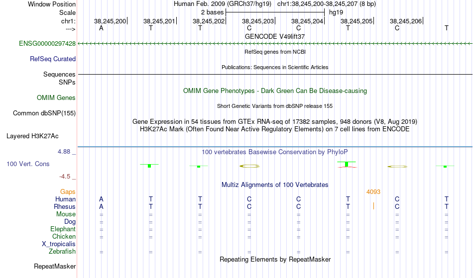Click the GTEx Gene Expression track title

tap(275, 122)
